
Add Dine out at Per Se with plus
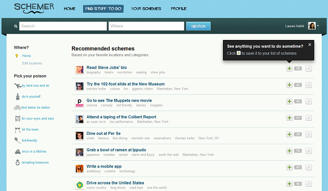click(289, 134)
